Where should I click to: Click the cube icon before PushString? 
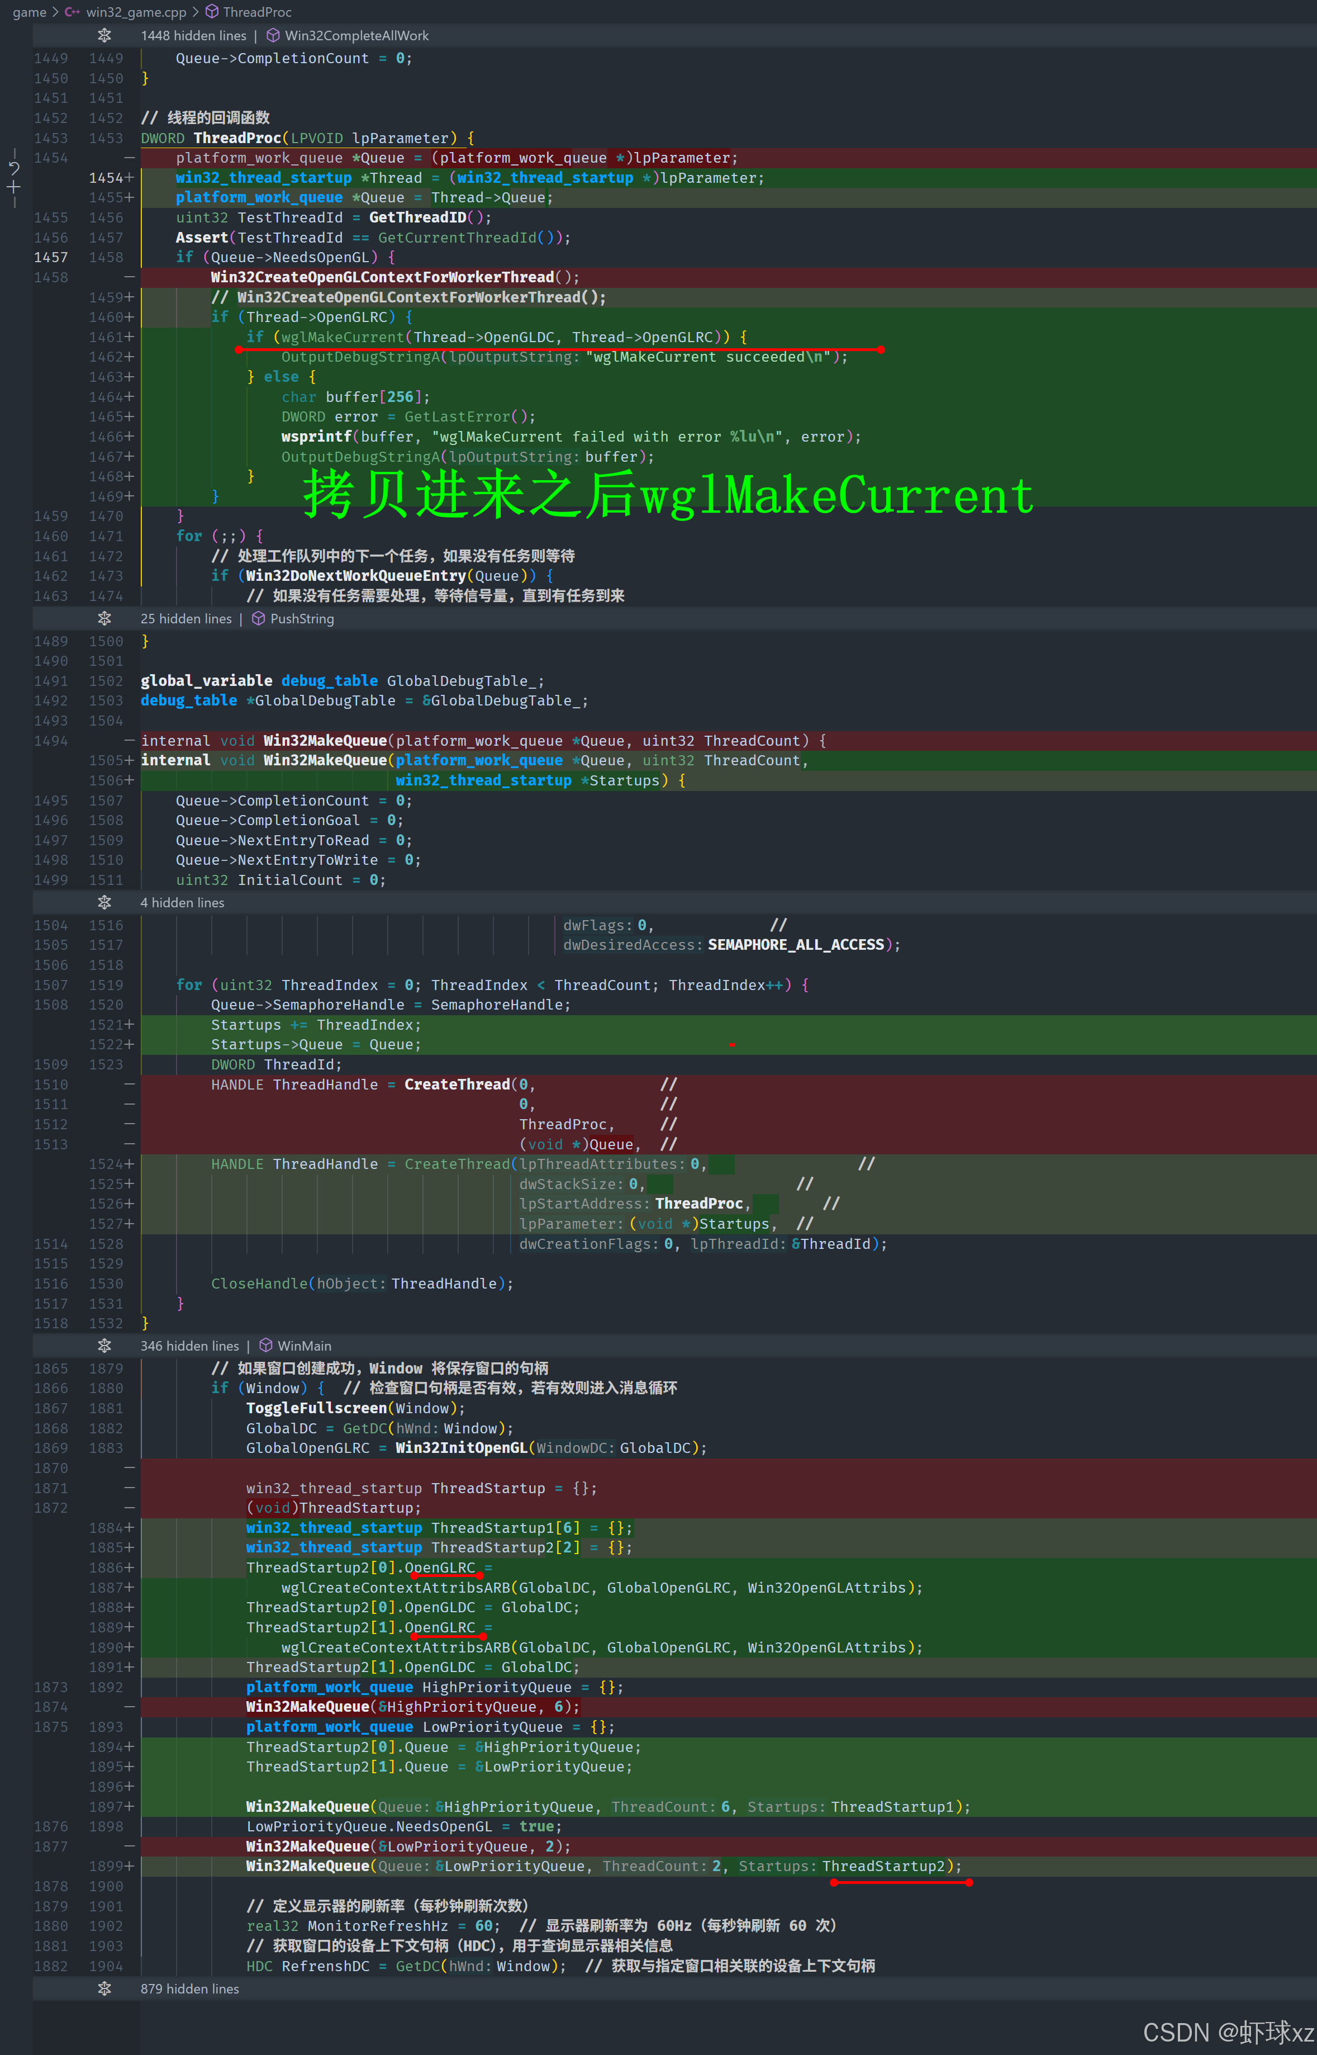pos(258,618)
